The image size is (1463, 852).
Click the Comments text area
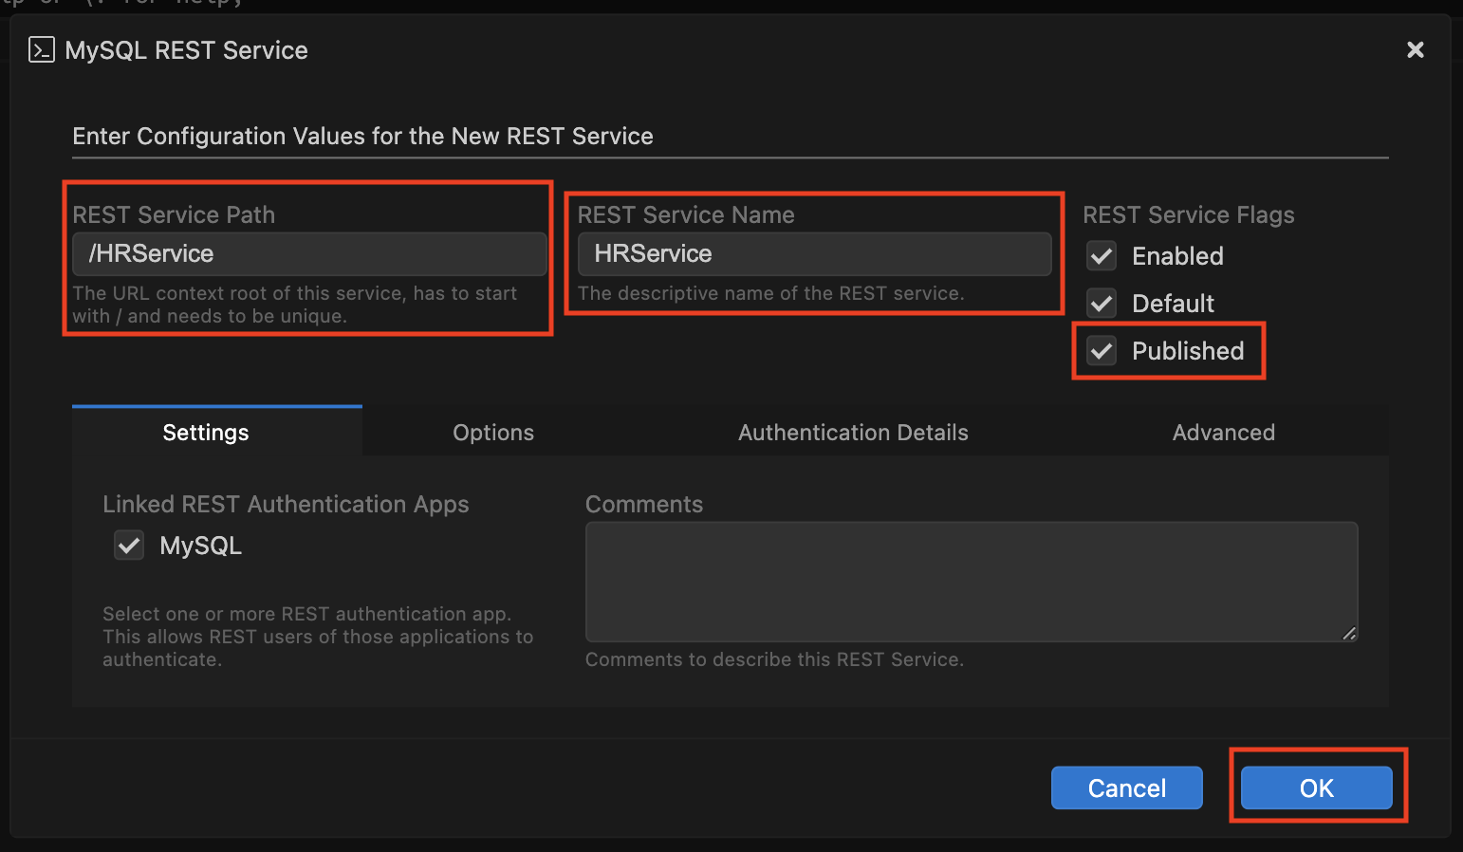[x=971, y=579]
